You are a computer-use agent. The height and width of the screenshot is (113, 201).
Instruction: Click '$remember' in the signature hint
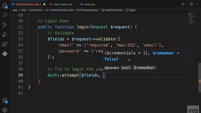tap(164, 53)
